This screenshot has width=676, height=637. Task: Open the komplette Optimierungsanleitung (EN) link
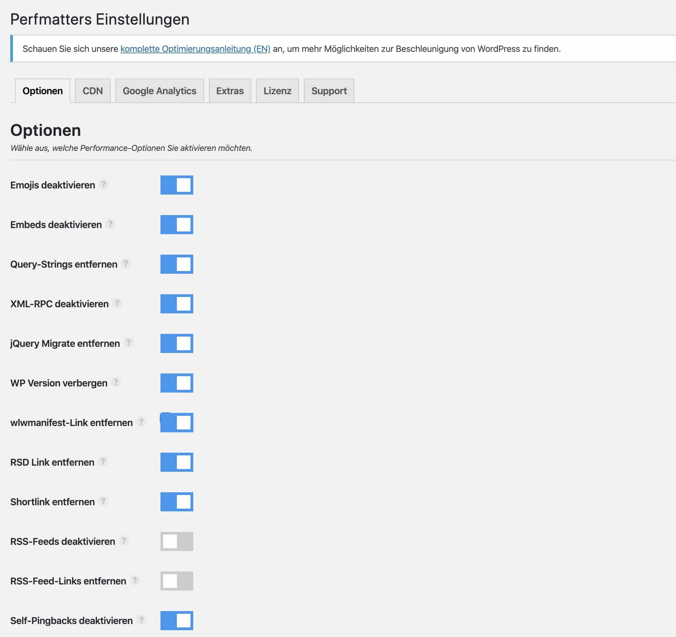(x=195, y=49)
